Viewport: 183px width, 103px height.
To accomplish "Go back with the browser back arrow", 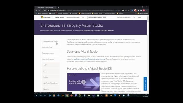I will [x=36, y=10].
